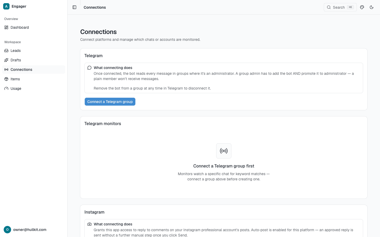380x237 pixels.
Task: Click the Workspace sidebar label
Action: [12, 42]
